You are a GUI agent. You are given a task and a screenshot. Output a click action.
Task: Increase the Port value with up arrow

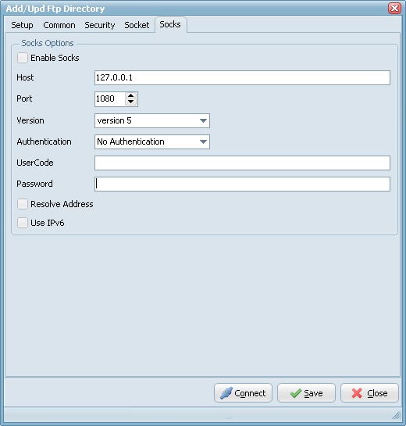click(x=131, y=96)
